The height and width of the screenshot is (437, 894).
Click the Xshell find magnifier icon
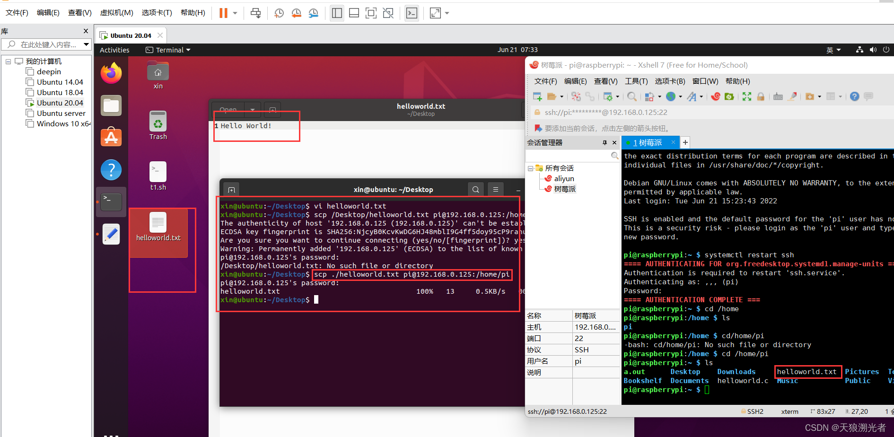click(x=632, y=96)
